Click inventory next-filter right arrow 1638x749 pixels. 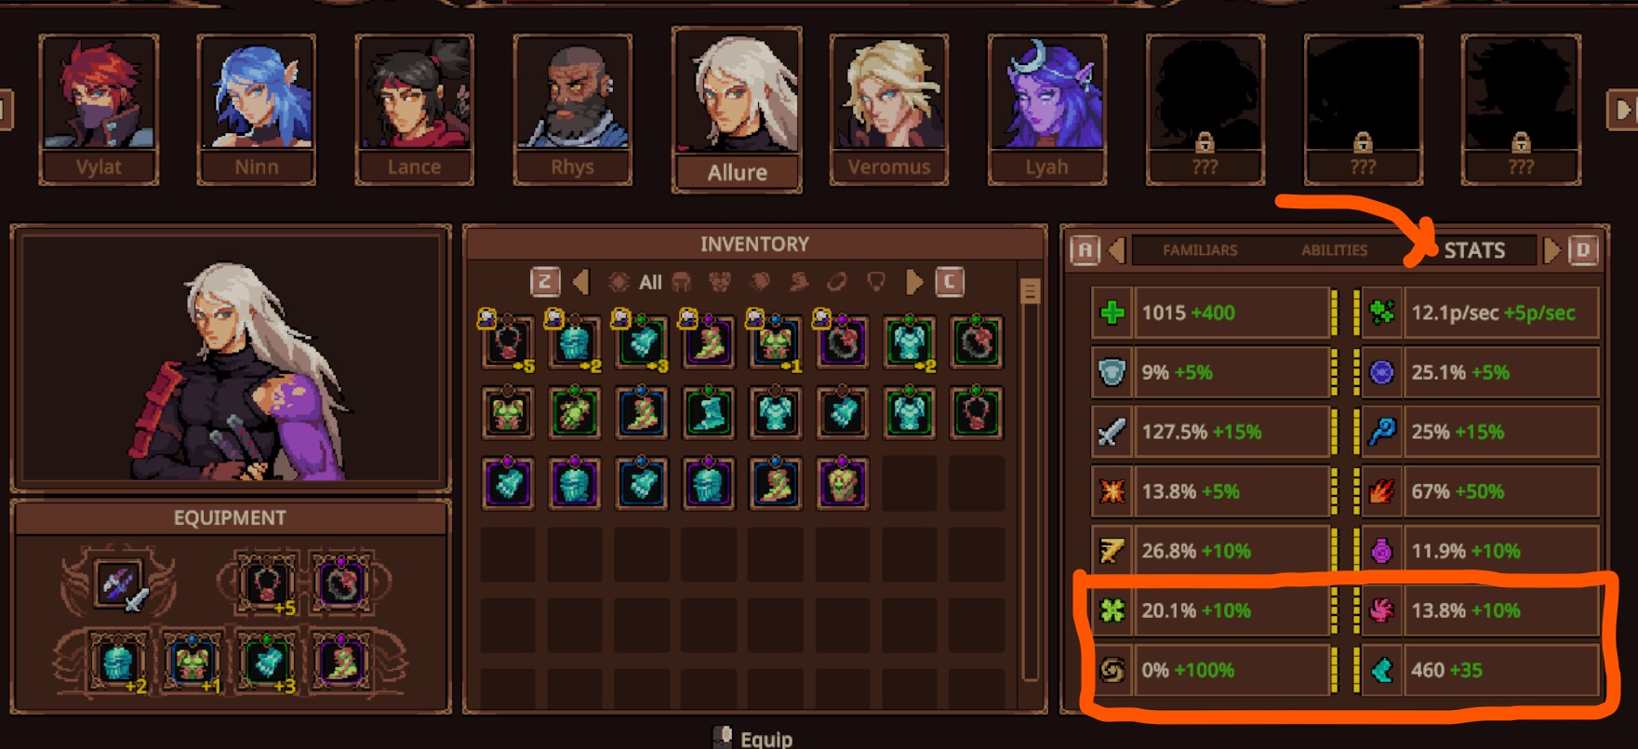click(914, 282)
